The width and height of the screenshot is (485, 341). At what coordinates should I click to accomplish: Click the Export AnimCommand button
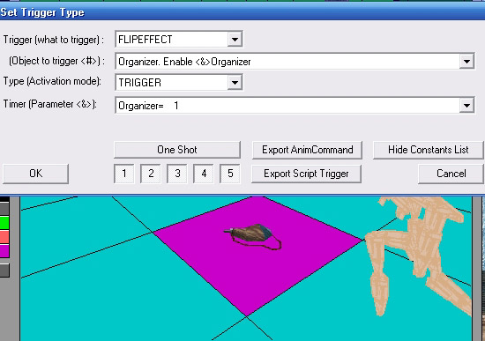[x=307, y=150]
